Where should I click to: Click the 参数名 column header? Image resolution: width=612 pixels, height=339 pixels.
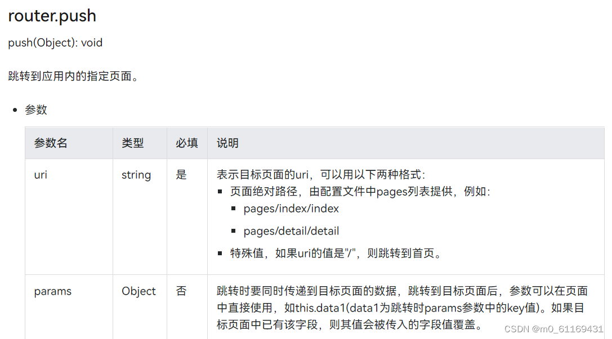coord(51,143)
